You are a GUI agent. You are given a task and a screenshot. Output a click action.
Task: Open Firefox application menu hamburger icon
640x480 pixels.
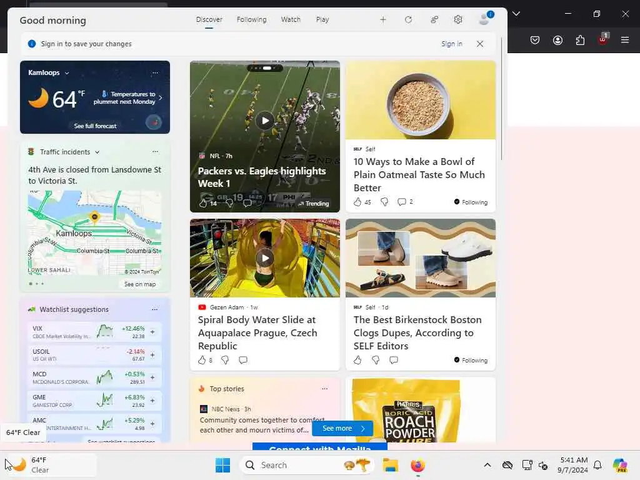pyautogui.click(x=625, y=40)
